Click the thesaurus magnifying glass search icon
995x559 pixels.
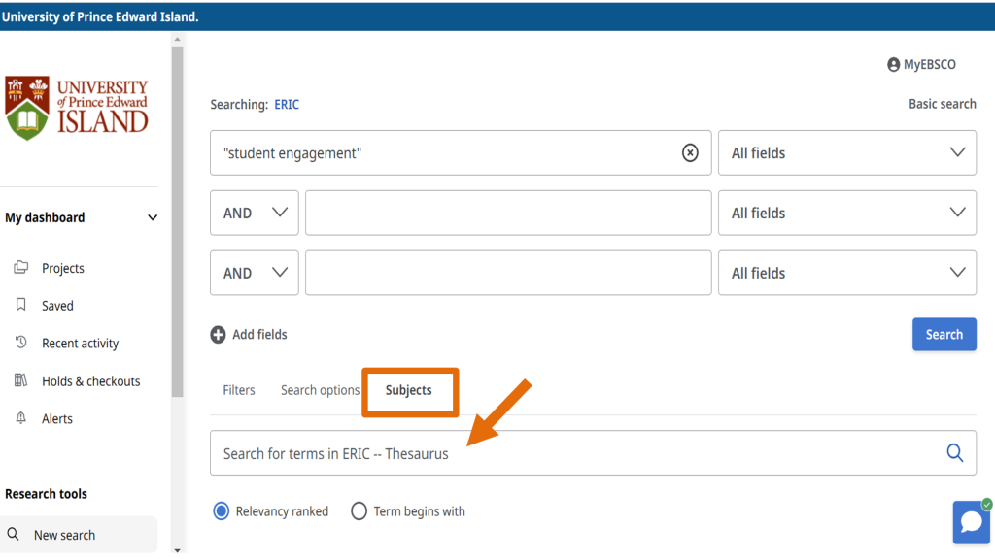pyautogui.click(x=954, y=452)
